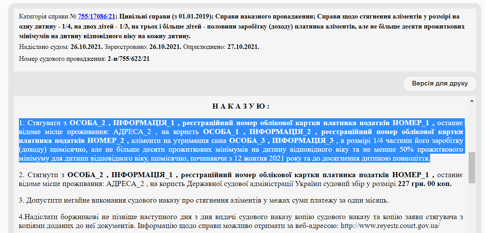Click the Версія для друку button

tap(440, 84)
